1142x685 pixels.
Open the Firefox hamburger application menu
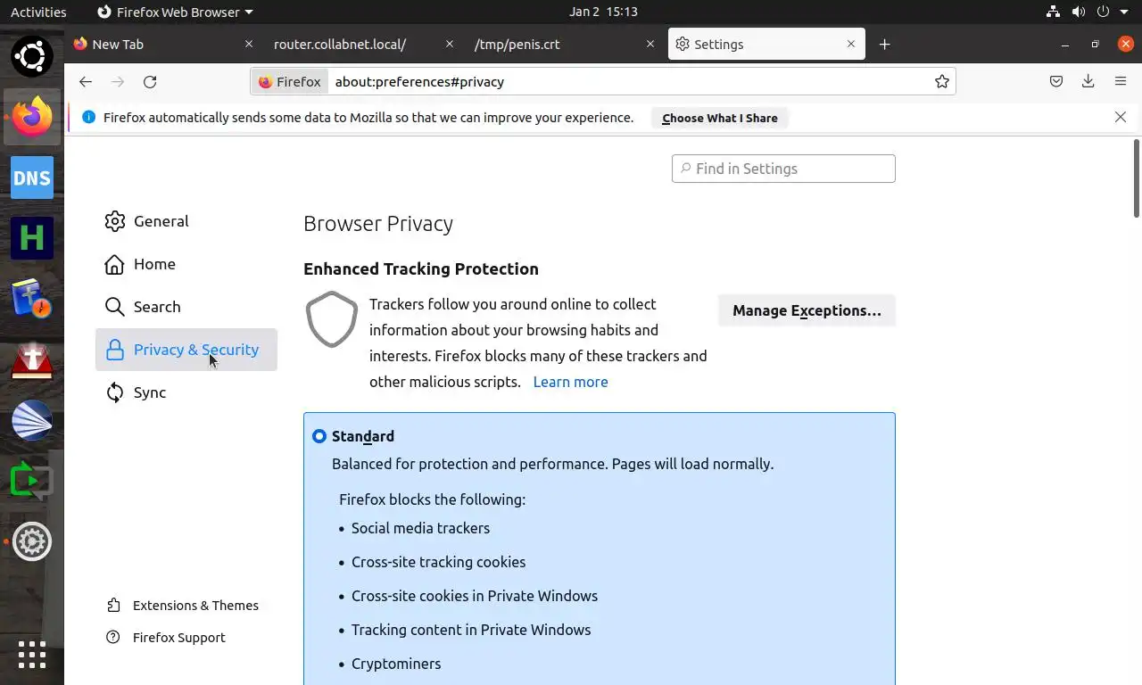tap(1121, 82)
